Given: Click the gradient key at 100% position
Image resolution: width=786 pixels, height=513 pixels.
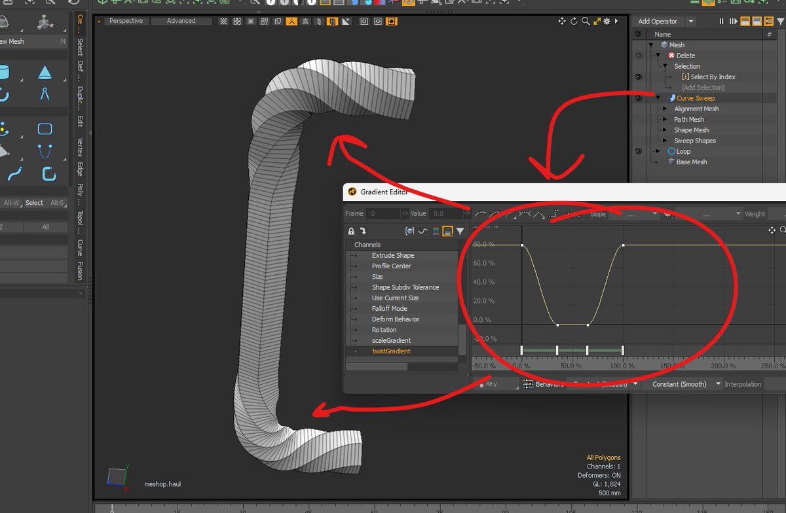Looking at the screenshot, I should 623,245.
